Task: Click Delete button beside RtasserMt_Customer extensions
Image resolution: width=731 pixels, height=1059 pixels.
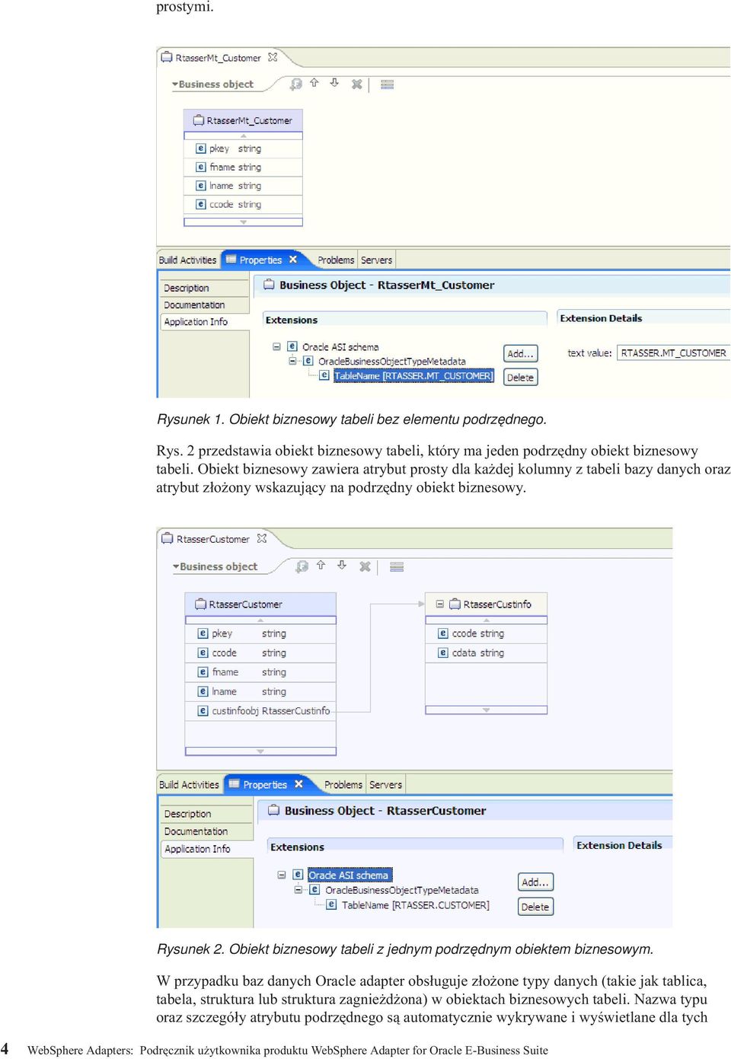Action: 521,377
